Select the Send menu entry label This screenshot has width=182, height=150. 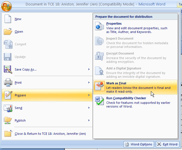click(x=18, y=108)
